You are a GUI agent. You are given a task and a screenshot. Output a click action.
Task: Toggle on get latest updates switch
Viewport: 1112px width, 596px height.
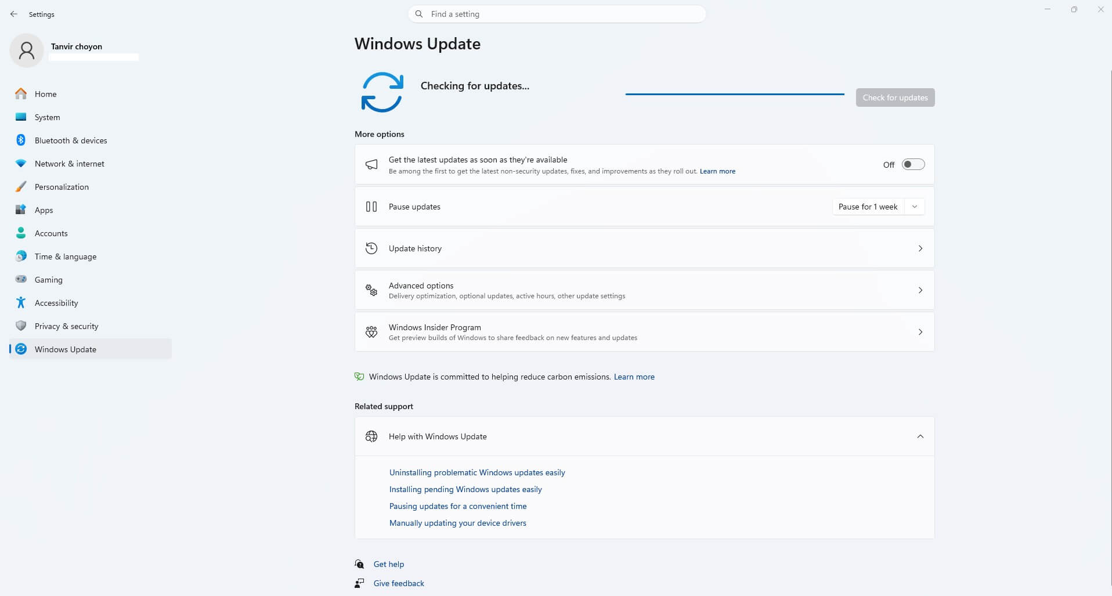click(913, 164)
